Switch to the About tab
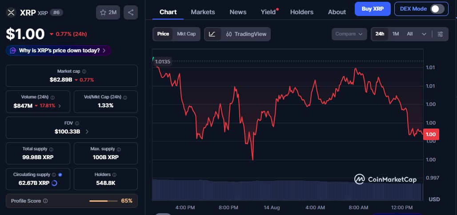 click(337, 12)
